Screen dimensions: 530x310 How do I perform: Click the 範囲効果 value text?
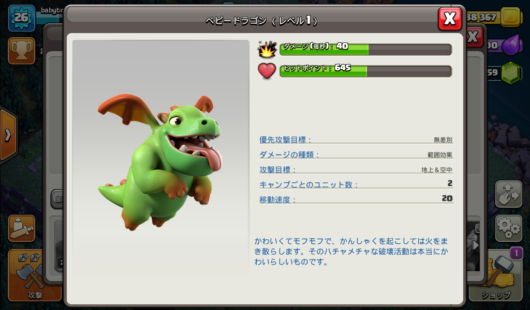[x=440, y=155]
